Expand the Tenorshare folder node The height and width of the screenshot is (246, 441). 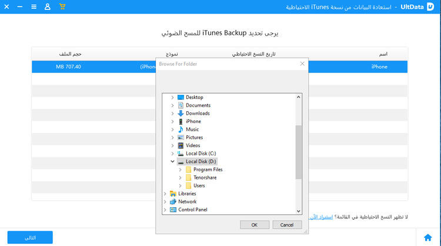tap(180, 178)
